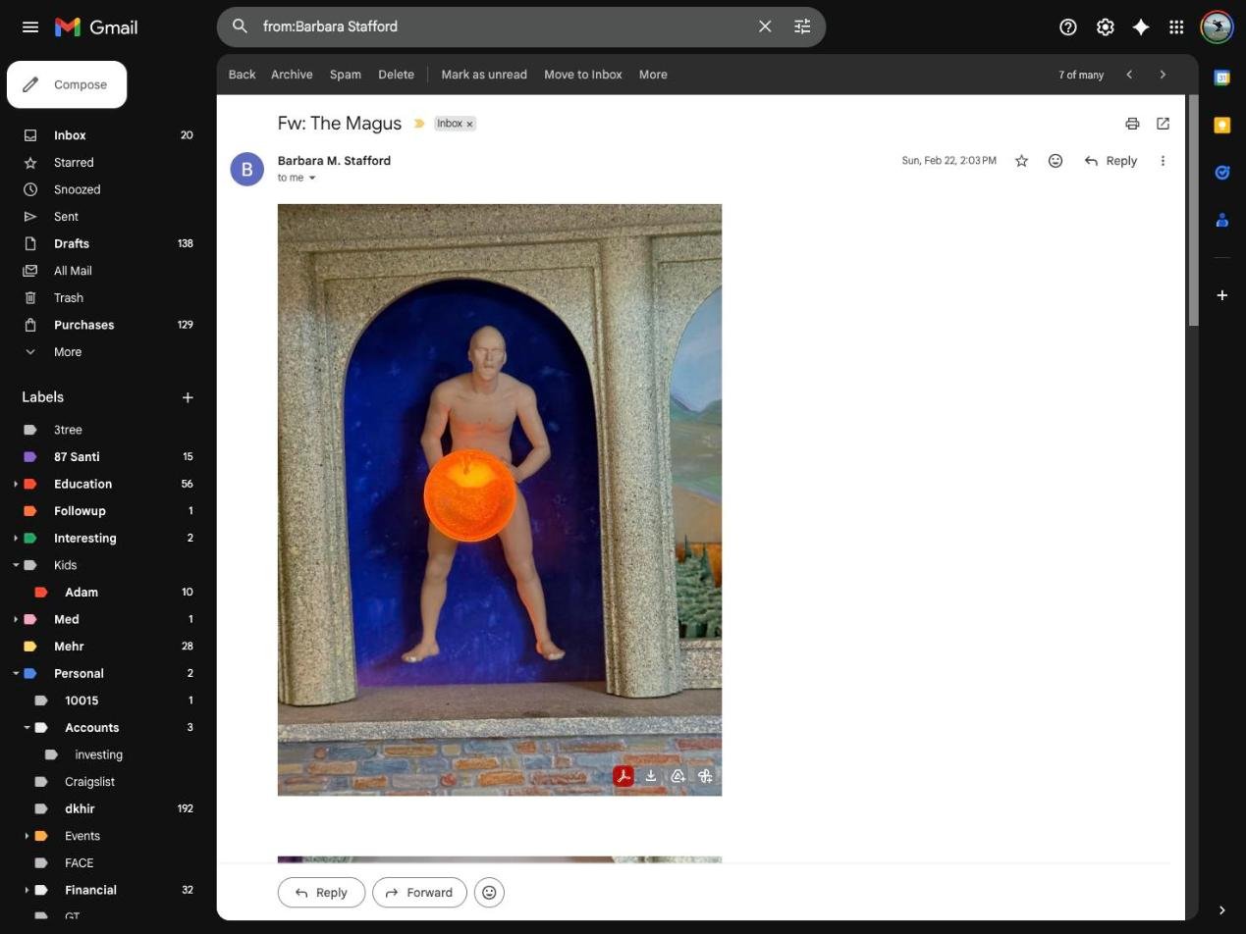Image resolution: width=1246 pixels, height=934 pixels.
Task: Remove the Inbox label chip
Action: pyautogui.click(x=469, y=124)
